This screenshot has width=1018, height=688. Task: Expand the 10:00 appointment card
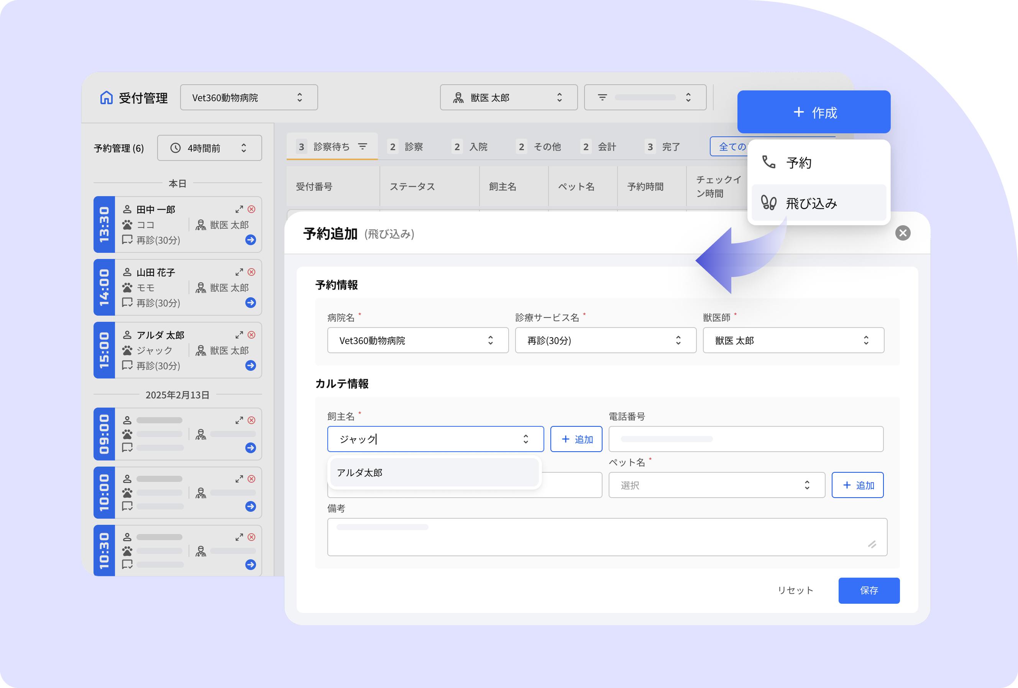239,479
